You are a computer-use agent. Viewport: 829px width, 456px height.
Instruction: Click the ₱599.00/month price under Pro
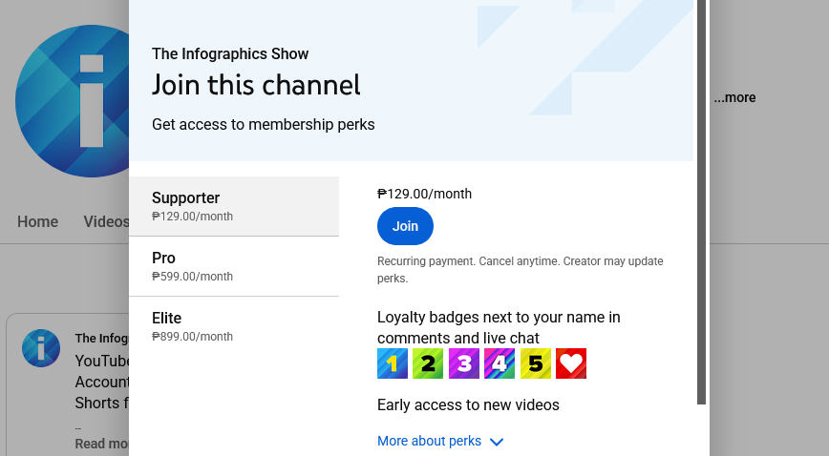(192, 277)
